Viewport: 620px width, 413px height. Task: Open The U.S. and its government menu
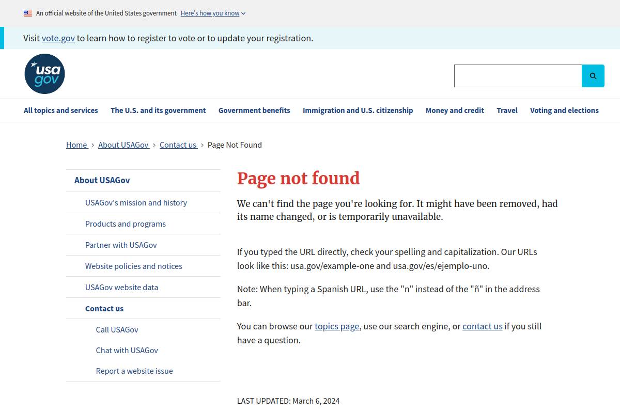point(158,110)
